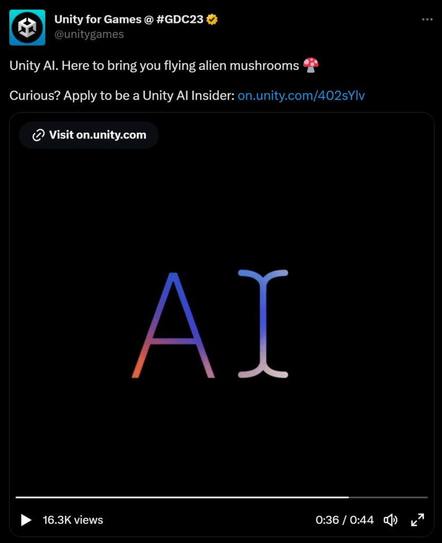Open the Unity for Games display name
This screenshot has height=543, width=442.
click(129, 20)
